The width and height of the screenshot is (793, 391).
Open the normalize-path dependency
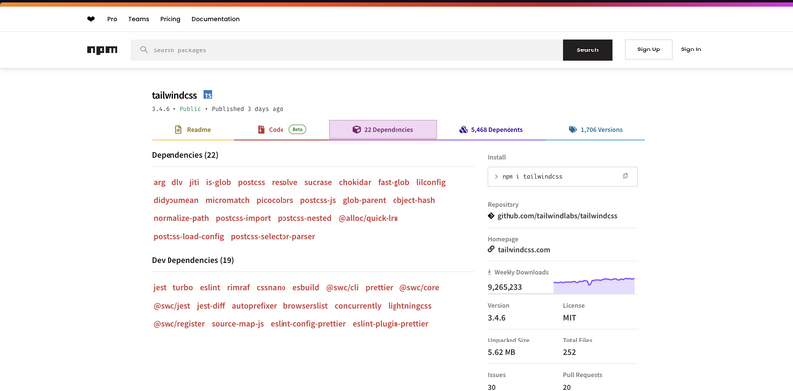pyautogui.click(x=181, y=218)
